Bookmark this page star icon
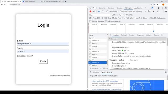Screen dimensions: 168x94 [x=154, y=5]
